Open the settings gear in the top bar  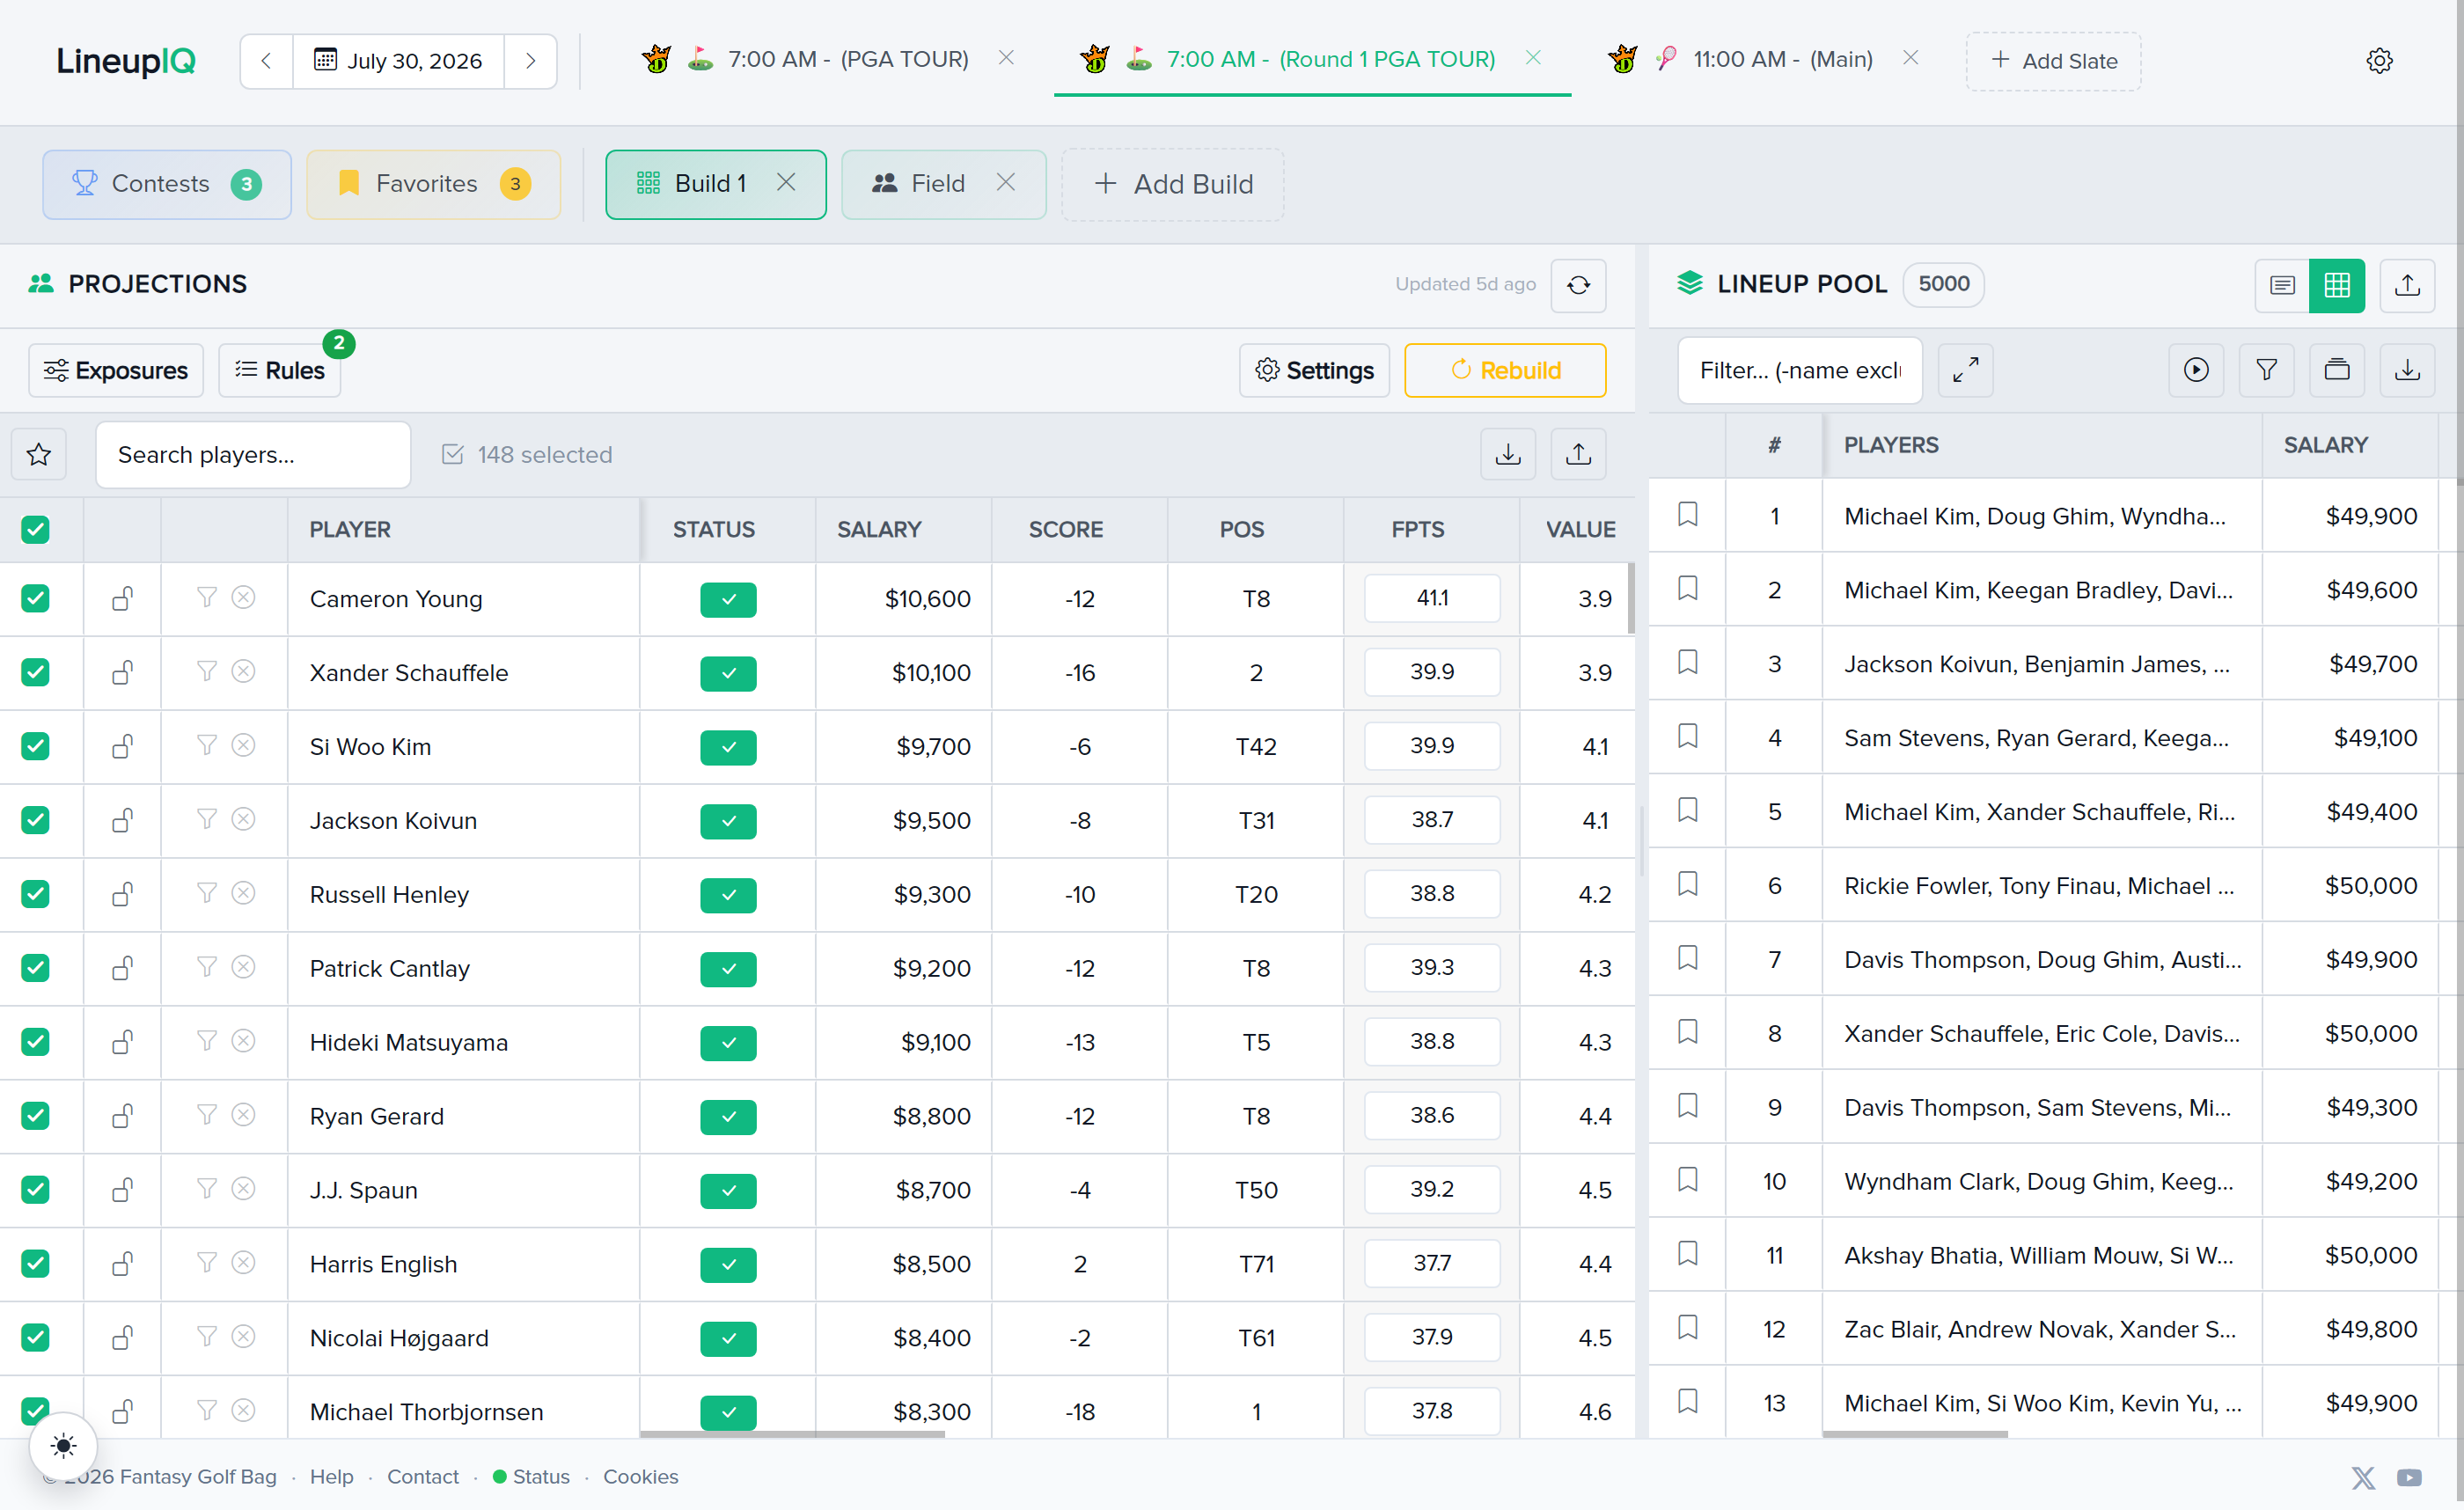coord(2379,61)
